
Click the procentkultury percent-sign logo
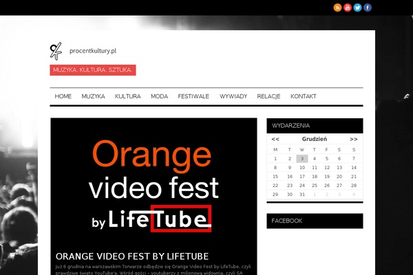click(x=56, y=51)
